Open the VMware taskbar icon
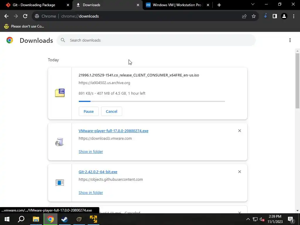 pyautogui.click(x=93, y=219)
